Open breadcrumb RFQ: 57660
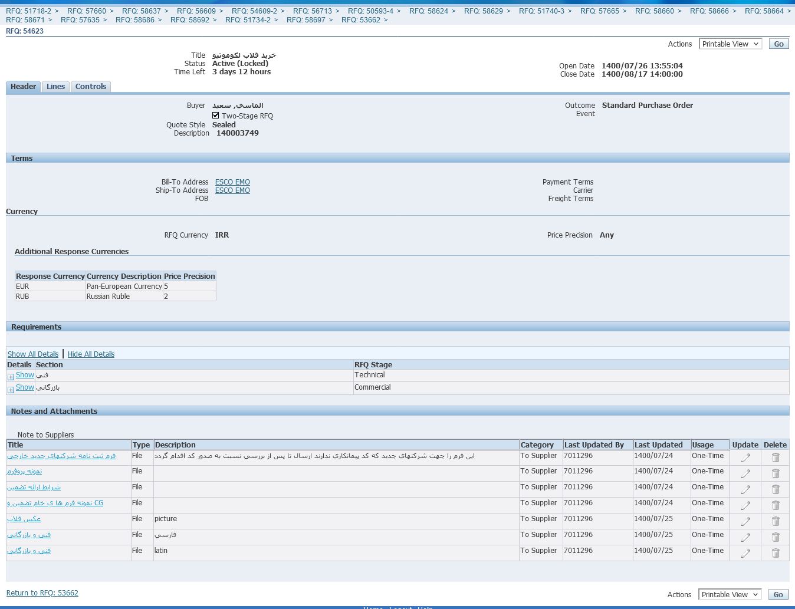 [87, 11]
